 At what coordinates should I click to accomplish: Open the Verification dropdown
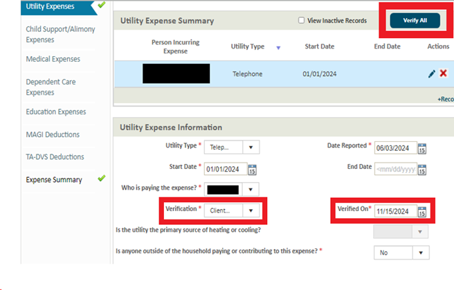[232, 210]
